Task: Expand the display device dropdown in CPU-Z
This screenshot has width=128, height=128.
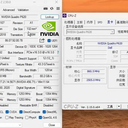Action: (x=112, y=32)
